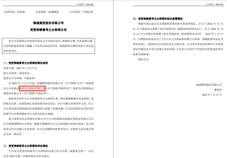Click the line starting "国泰君安在作为公司持续督导主办券商以来"
The width and height of the screenshot is (227, 158).
(x=51, y=99)
